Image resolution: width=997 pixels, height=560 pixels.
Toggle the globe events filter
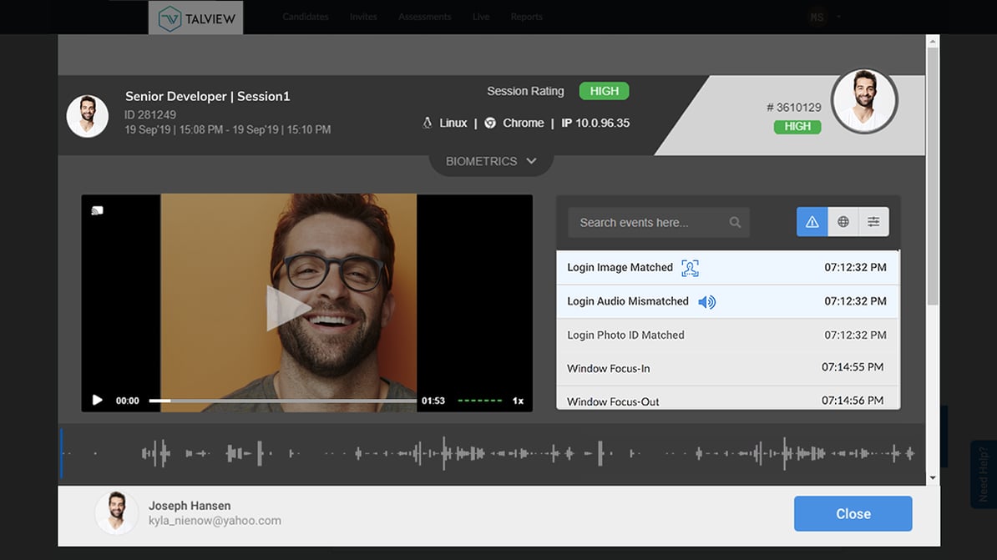(x=843, y=222)
